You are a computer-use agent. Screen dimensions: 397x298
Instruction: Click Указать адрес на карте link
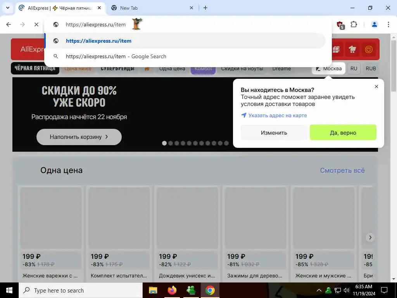pos(274,115)
